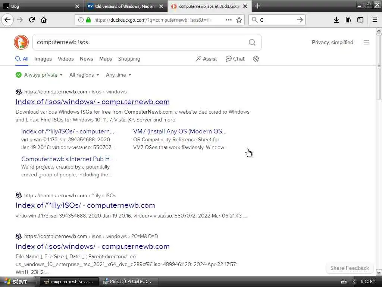Click the browser toolbar search box
Viewport: 382px width, 287px height.
pyautogui.click(x=276, y=20)
